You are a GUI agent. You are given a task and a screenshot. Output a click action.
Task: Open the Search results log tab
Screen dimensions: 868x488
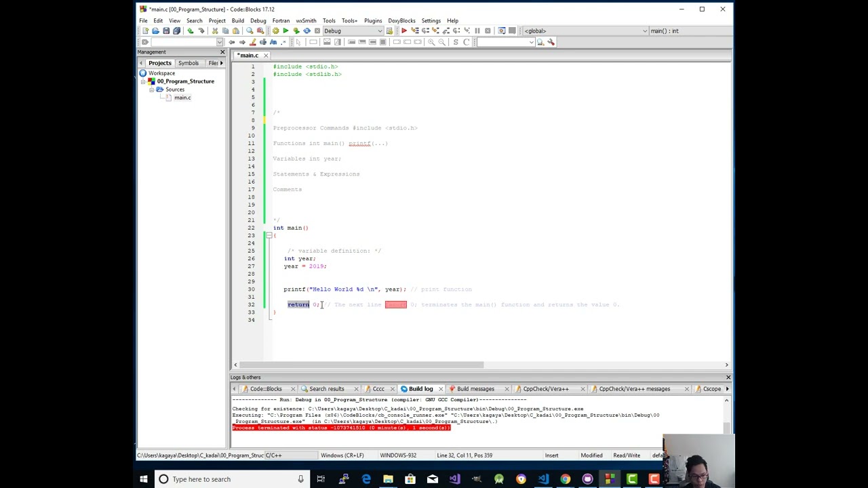(326, 389)
